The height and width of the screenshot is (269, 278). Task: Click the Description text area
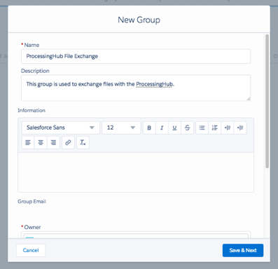point(136,88)
